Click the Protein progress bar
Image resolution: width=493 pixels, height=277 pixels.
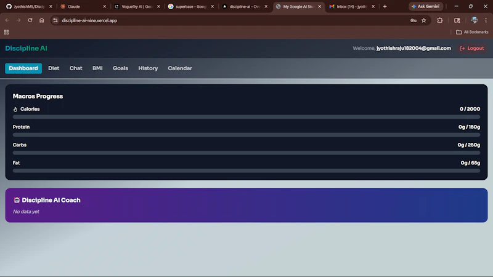pos(246,135)
